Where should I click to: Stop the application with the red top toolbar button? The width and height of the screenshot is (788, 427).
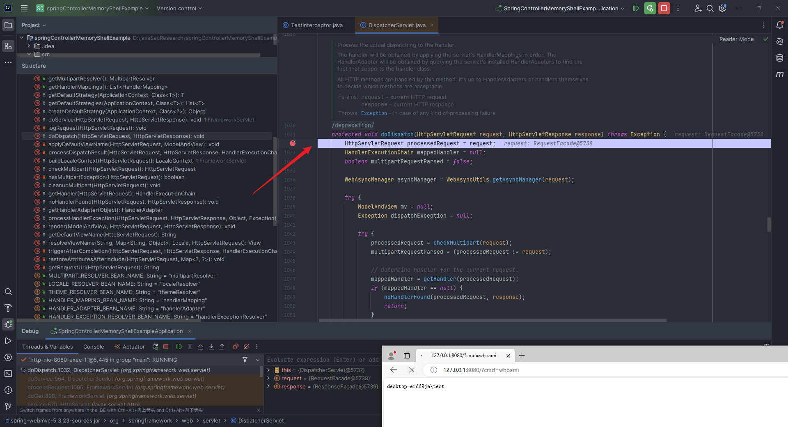(x=664, y=8)
